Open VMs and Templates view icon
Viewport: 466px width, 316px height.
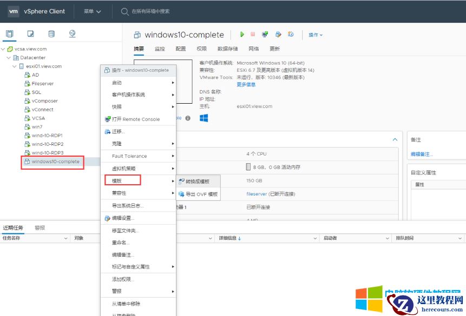click(x=31, y=33)
